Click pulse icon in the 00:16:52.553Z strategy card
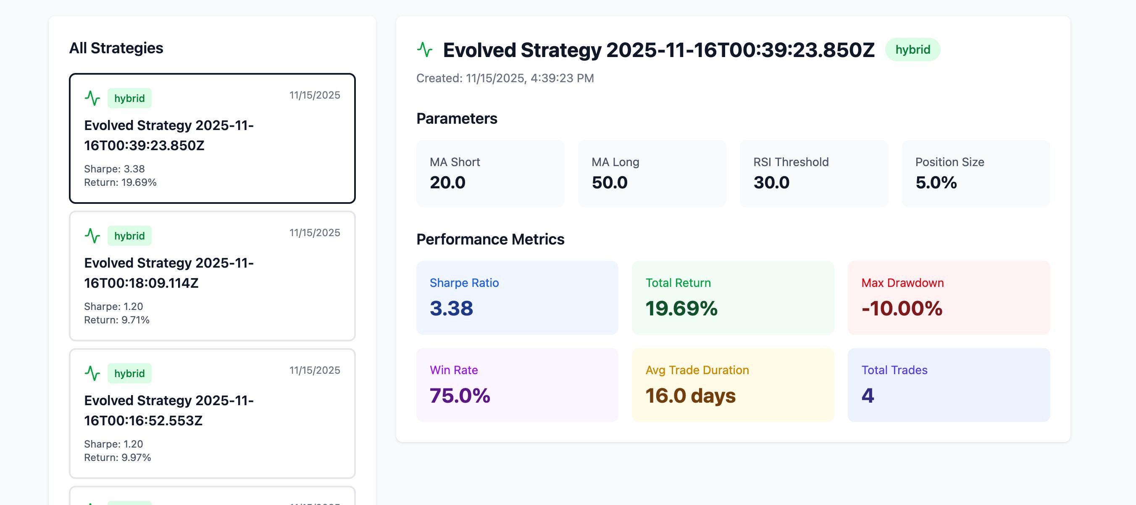Viewport: 1136px width, 505px height. pos(92,373)
